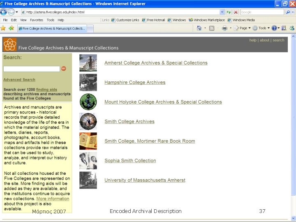296x222 pixels.
Task: Open Smith College Archives link
Action: 129,122
